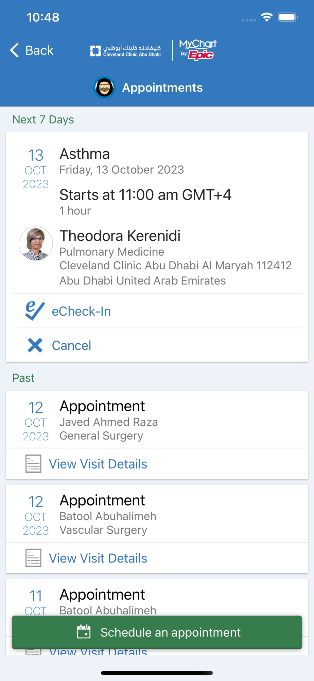314x681 pixels.
Task: Tap document icon for Vascular Surgery visit
Action: tap(33, 558)
